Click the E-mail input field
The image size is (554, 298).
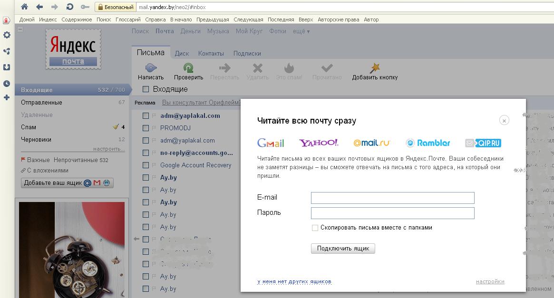tap(392, 198)
